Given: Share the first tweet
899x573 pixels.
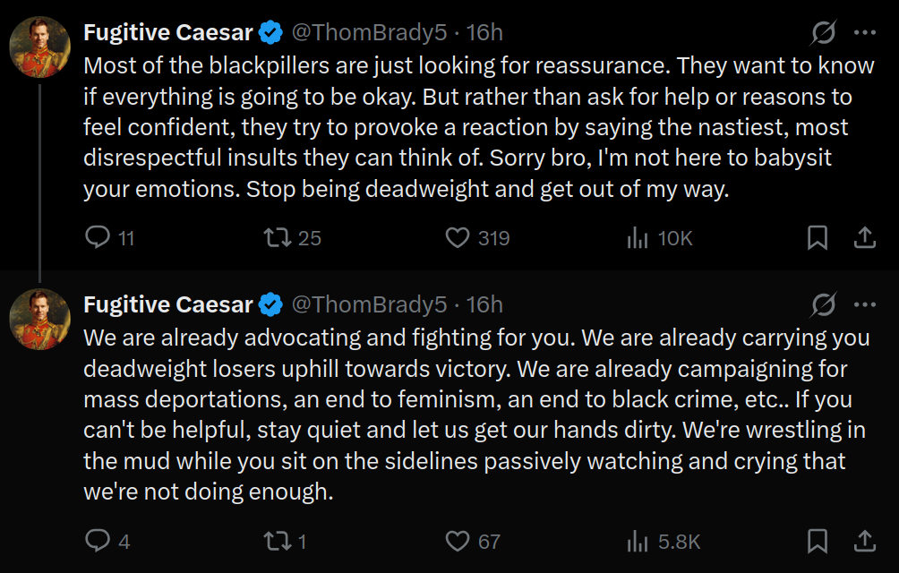Looking at the screenshot, I should 865,238.
